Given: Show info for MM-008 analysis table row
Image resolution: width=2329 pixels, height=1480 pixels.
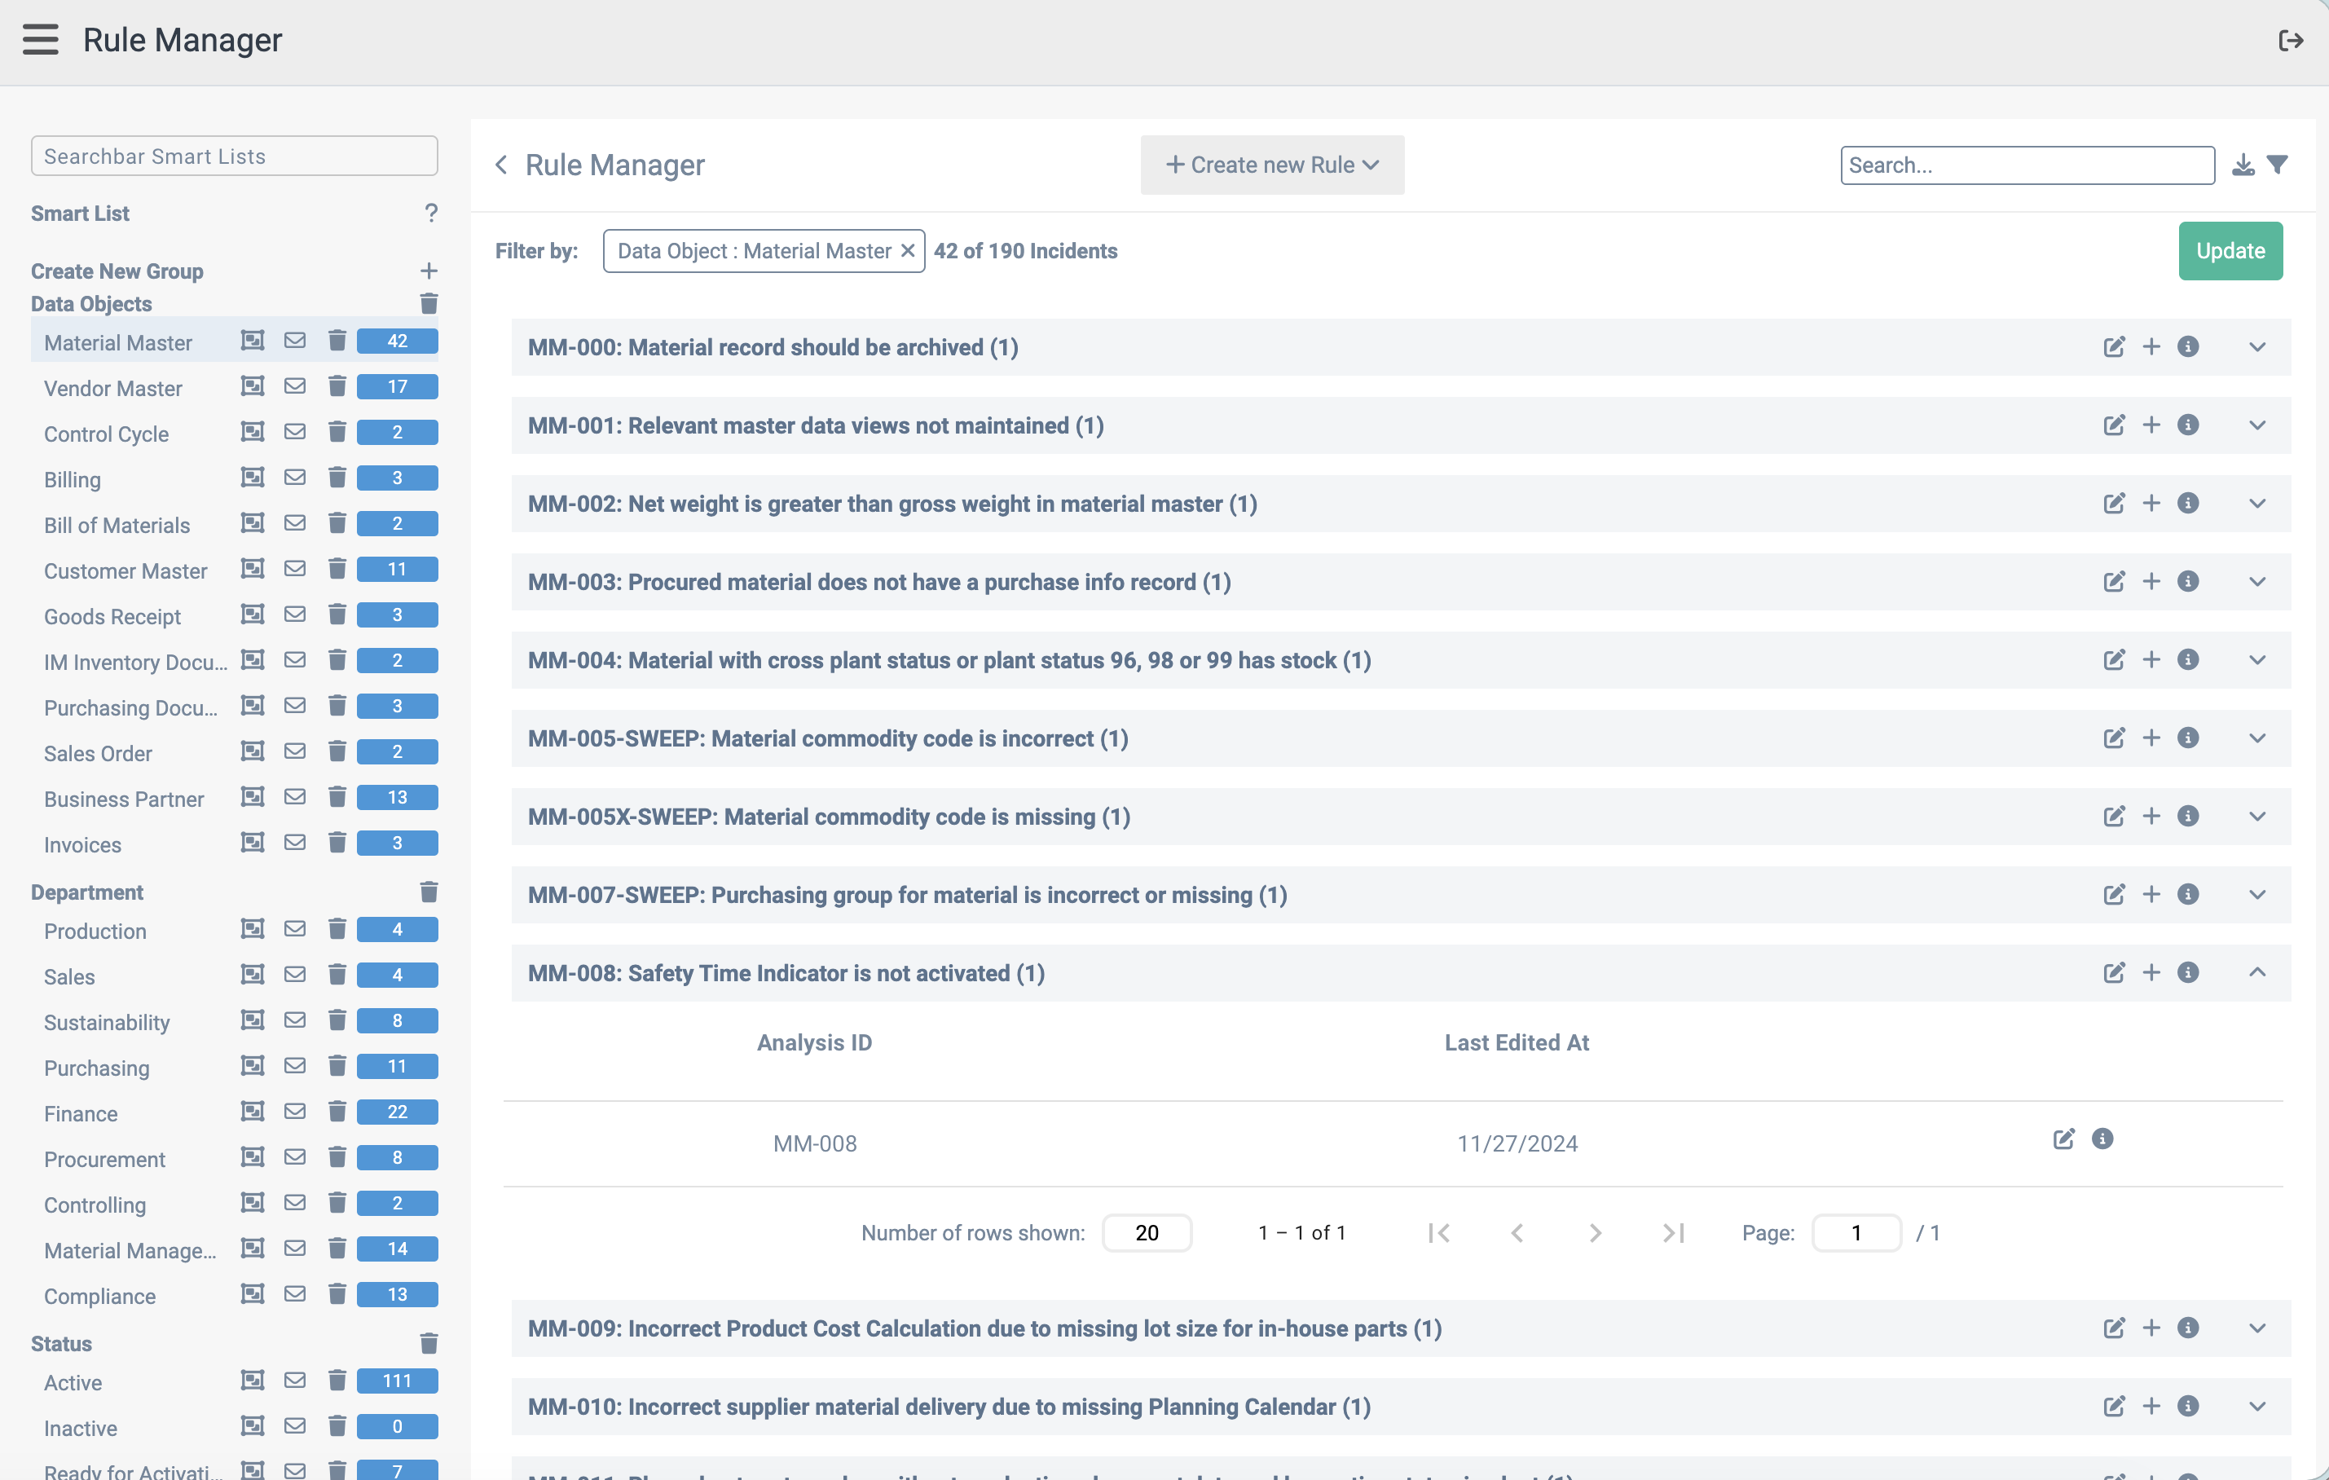Looking at the screenshot, I should pyautogui.click(x=2102, y=1139).
